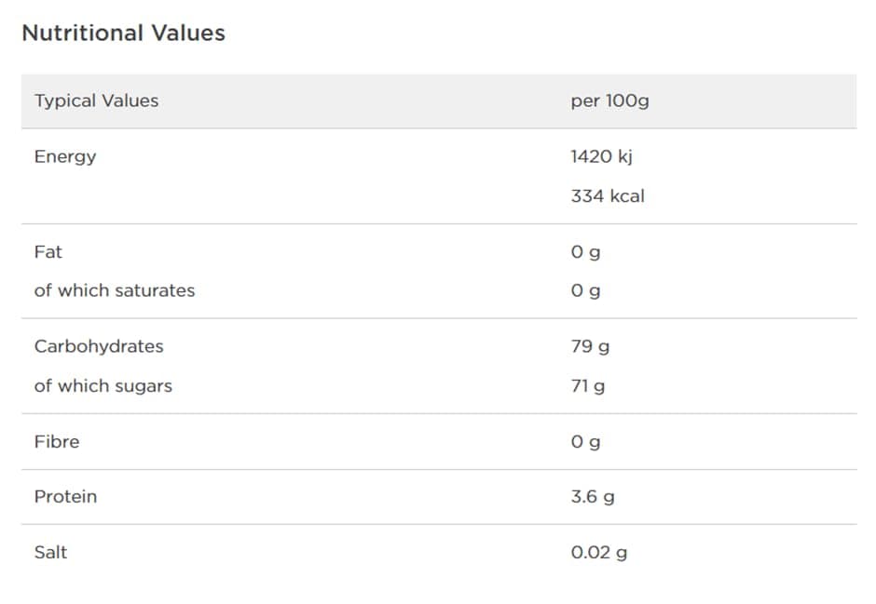Select the 'of which saturates' label
Viewport: 876px width, 604px height.
pos(115,290)
